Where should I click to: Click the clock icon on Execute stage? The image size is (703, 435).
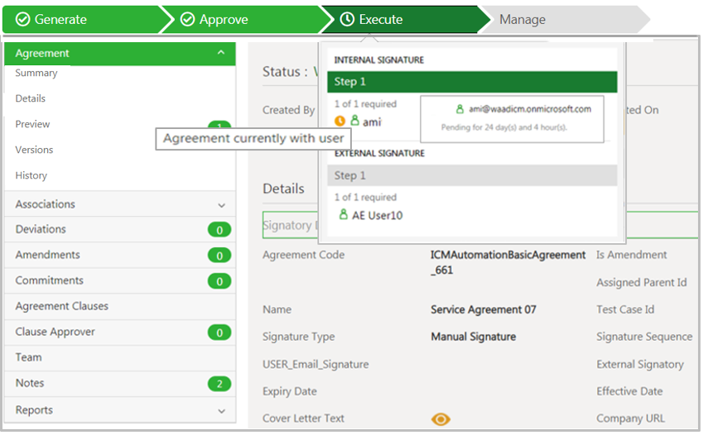coord(347,19)
